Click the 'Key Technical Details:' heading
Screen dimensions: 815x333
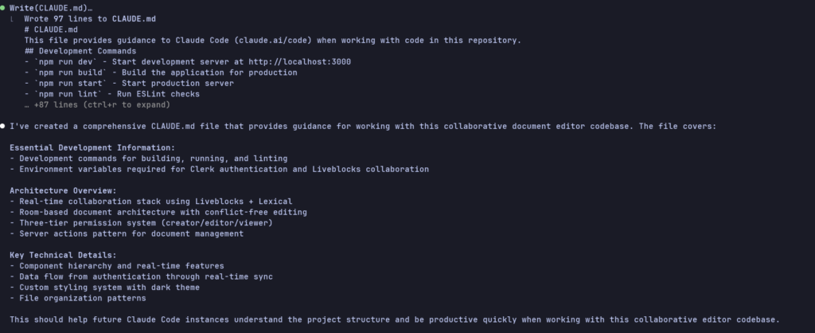(64, 255)
